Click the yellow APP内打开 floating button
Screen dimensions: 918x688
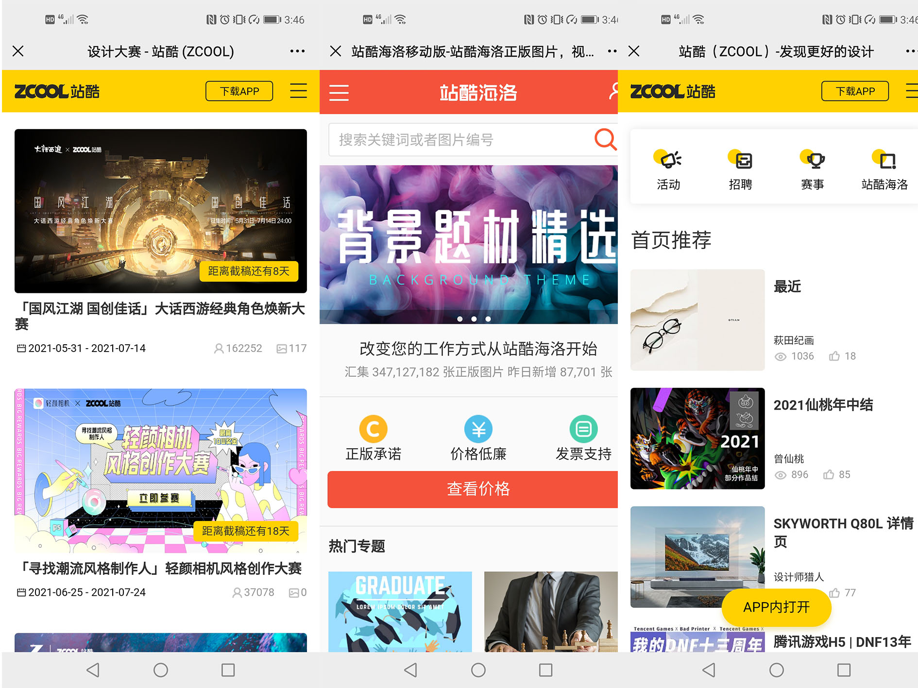coord(776,607)
